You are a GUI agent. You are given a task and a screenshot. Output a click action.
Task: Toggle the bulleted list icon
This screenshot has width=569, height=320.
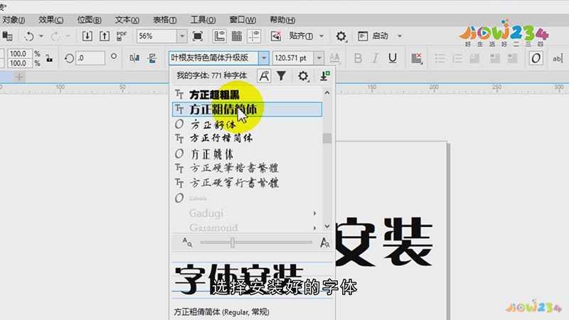pos(440,58)
